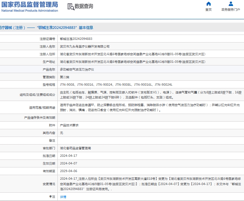Click National Medical Products Administration English text
The height and width of the screenshot is (201, 244).
30,11
